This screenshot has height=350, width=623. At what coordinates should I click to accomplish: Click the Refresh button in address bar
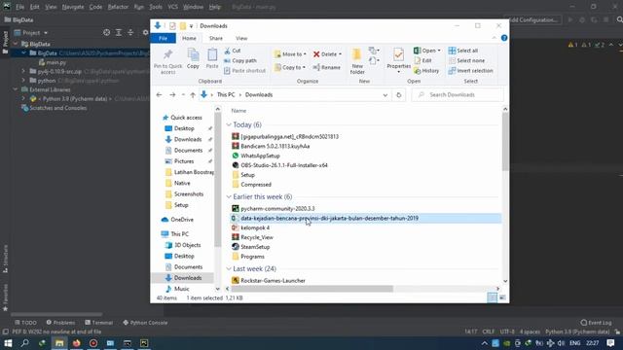[x=398, y=95]
